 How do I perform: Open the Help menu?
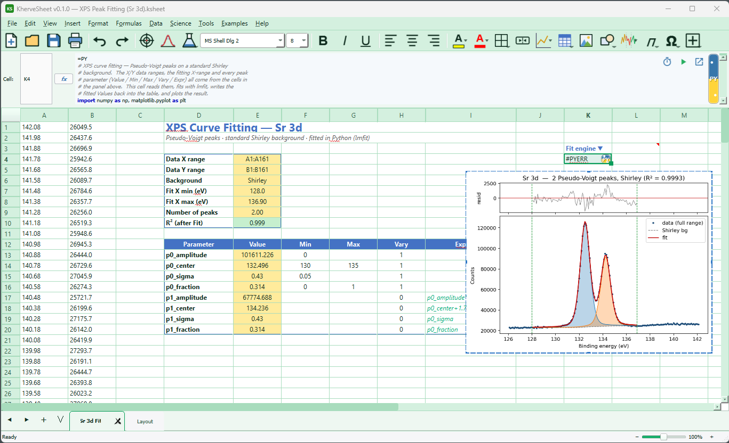(x=262, y=23)
